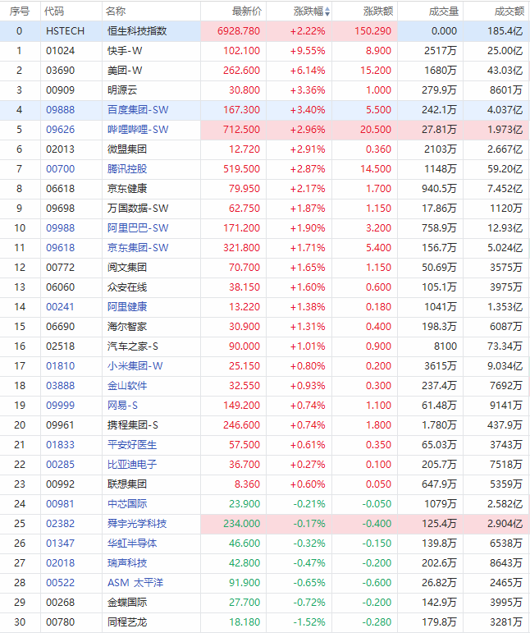Click the turnover cell 185.4亿
The width and height of the screenshot is (530, 633).
[x=505, y=31]
